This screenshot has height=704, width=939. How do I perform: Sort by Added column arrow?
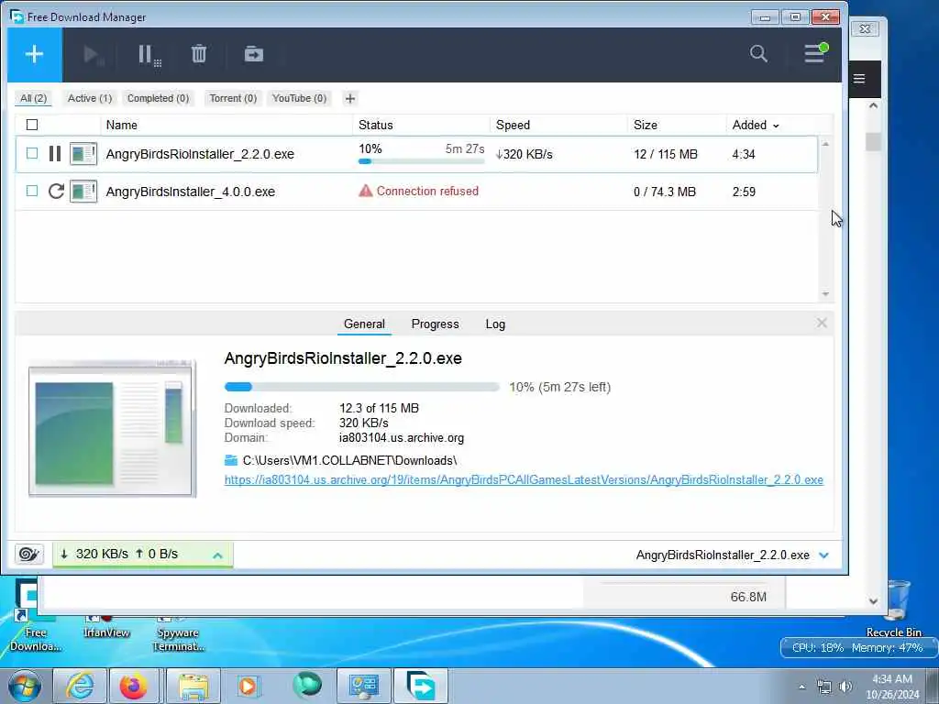coord(776,126)
